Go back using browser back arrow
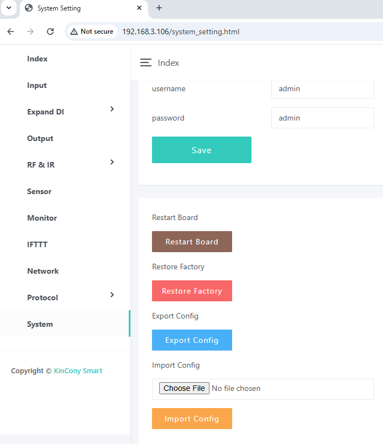 pos(11,32)
